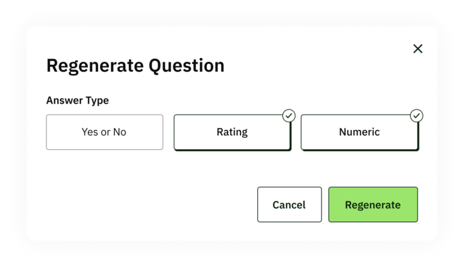Close the Regenerate Question dialog
Image resolution: width=464 pixels, height=267 pixels.
pyautogui.click(x=418, y=49)
